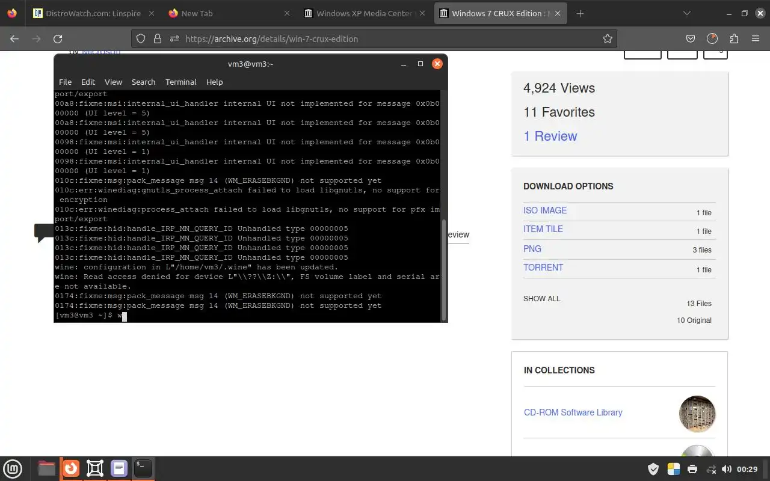Open terminal View menu
This screenshot has width=770, height=481.
tap(113, 82)
